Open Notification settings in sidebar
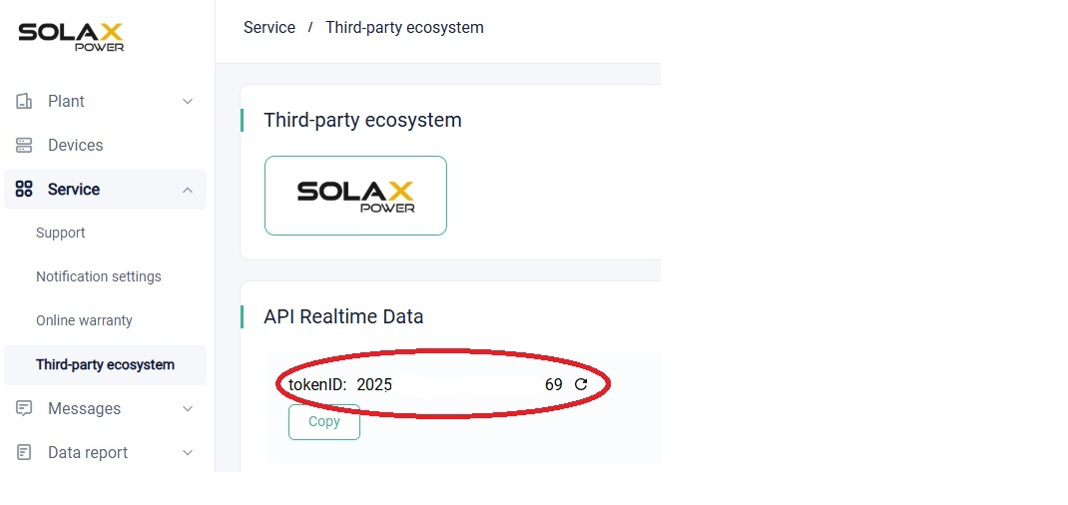 click(x=99, y=277)
